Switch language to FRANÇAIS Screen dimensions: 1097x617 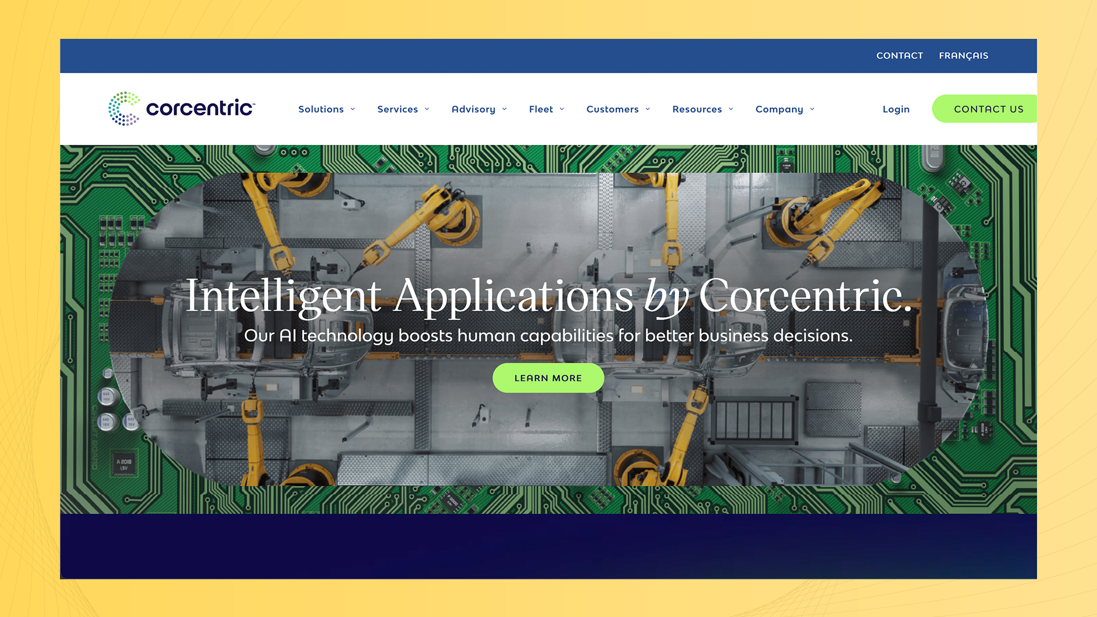(x=963, y=55)
